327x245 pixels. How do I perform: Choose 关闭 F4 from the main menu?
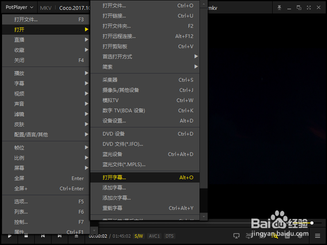46,60
